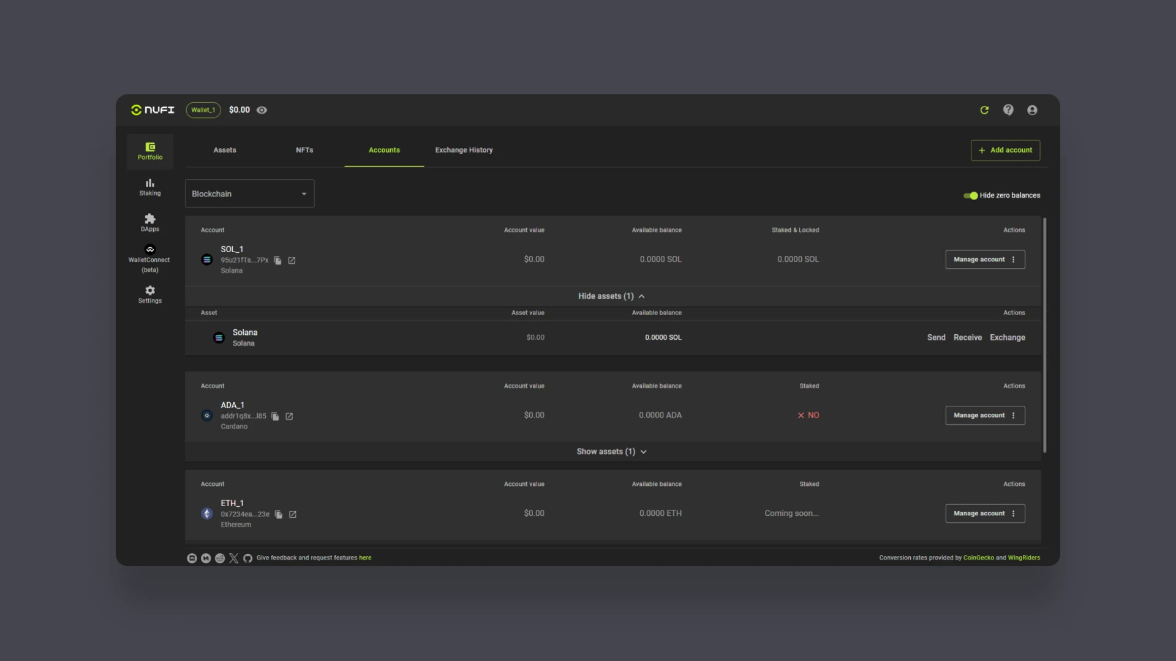Open the profile account icon
Viewport: 1176px width, 661px height.
(1032, 110)
